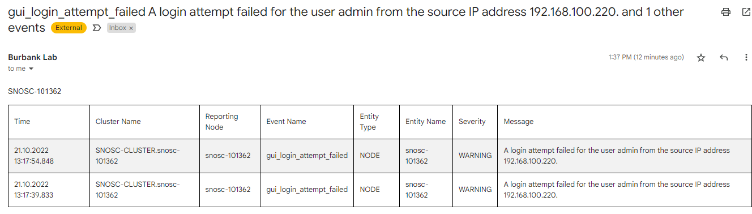Viewport: 752px width, 214px height.
Task: Click the 1:37 PM timestamp
Action: click(646, 57)
